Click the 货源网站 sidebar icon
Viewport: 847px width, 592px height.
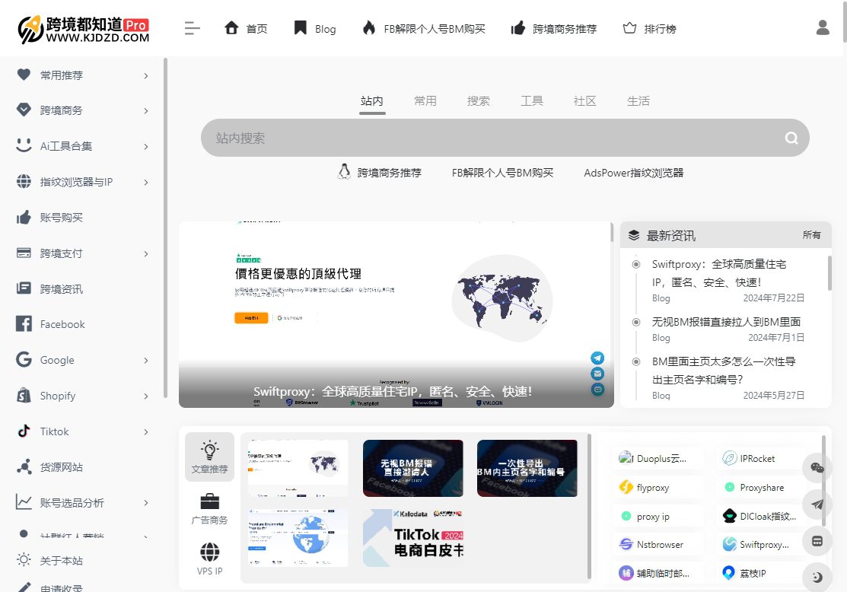coord(24,466)
